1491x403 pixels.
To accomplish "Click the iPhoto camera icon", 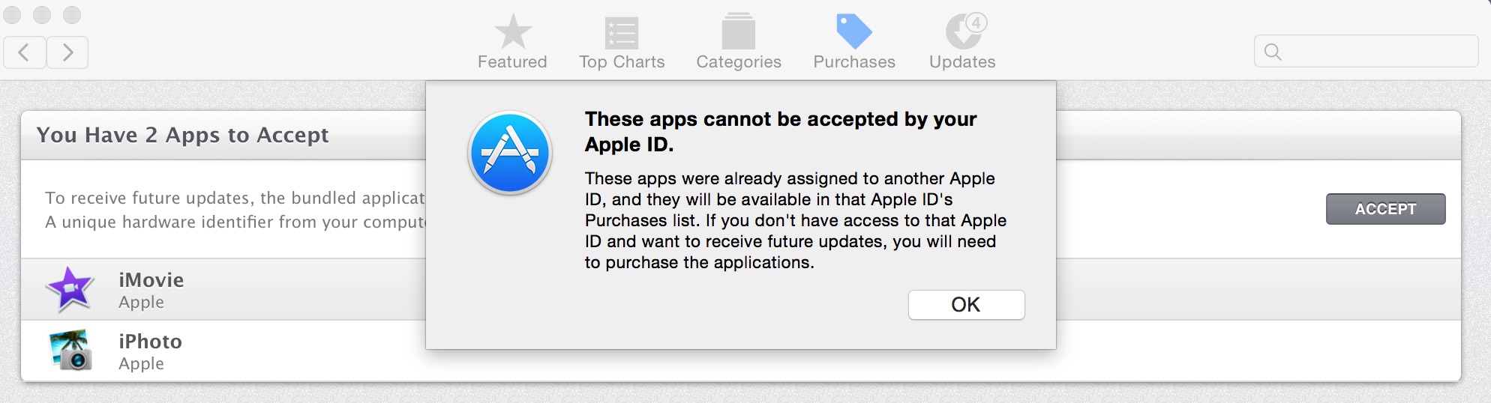I will 70,351.
